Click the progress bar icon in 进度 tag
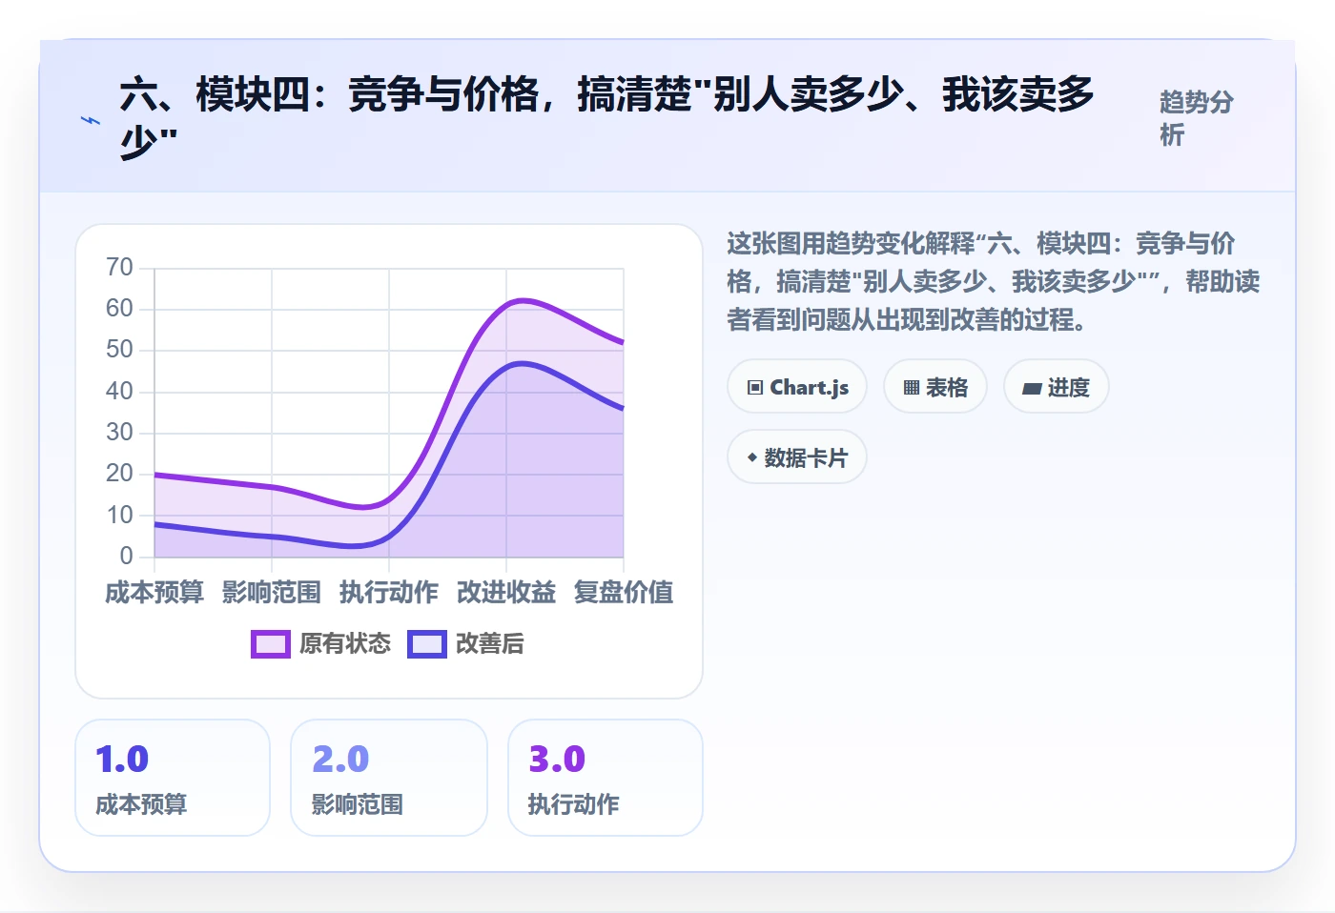 pos(1032,388)
